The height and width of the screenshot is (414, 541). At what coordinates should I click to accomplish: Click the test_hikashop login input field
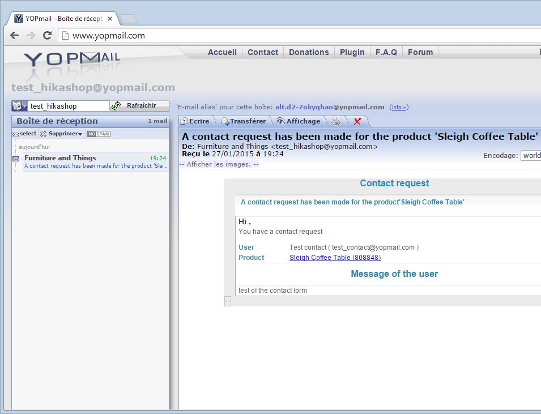[x=68, y=106]
